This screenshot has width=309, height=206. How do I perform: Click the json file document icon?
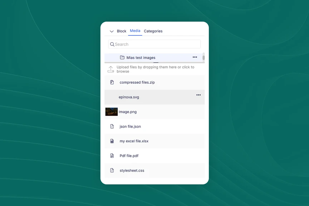(112, 126)
